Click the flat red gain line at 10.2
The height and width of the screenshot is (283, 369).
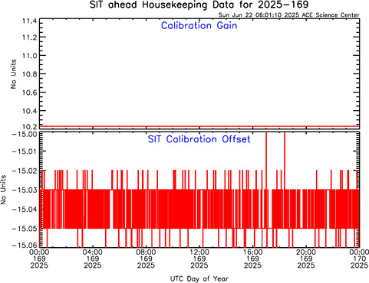[199, 126]
